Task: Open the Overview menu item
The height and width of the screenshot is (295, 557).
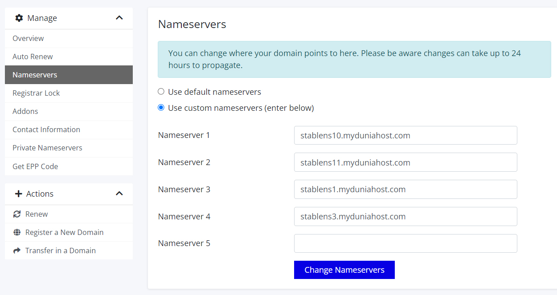Action: pyautogui.click(x=28, y=38)
